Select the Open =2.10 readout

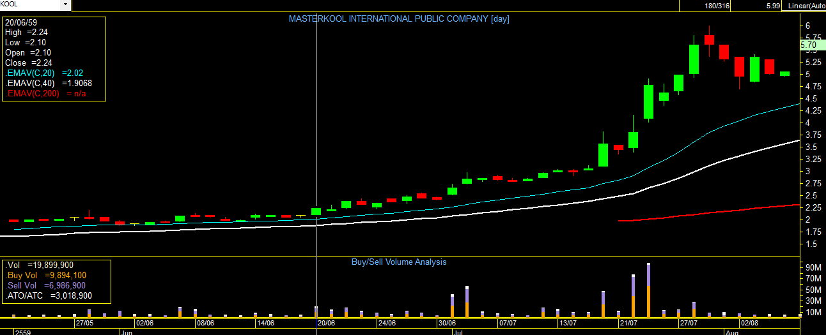(27, 53)
